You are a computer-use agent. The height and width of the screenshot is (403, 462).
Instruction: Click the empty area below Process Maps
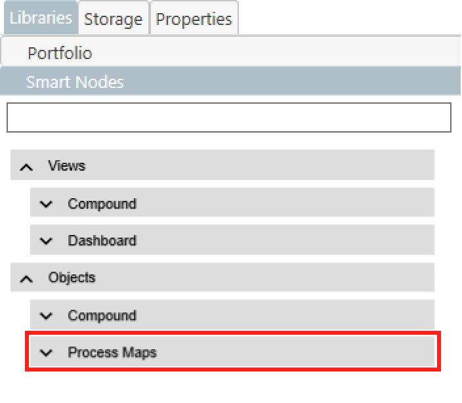230,387
